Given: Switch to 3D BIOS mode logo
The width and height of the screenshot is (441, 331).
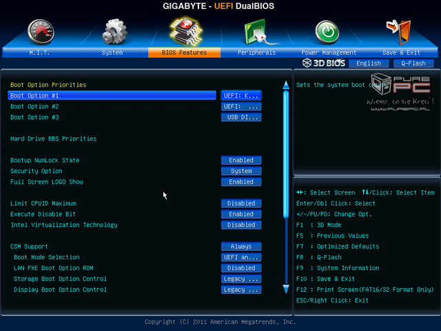Looking at the screenshot, I should 324,63.
